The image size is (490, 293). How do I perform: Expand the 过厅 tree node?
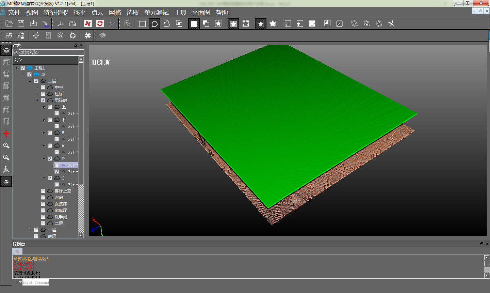(x=37, y=94)
